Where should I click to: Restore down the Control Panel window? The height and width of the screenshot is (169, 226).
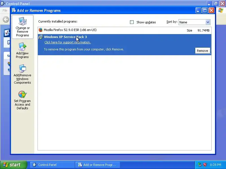click(x=216, y=3)
